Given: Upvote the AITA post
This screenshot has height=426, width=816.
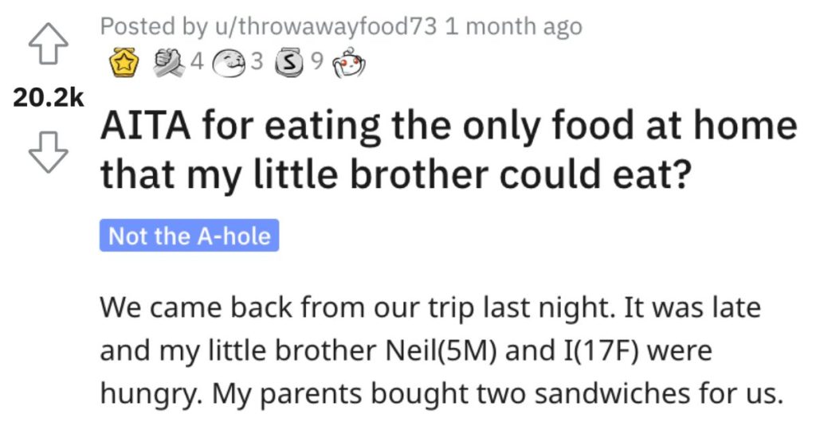Looking at the screenshot, I should (48, 44).
